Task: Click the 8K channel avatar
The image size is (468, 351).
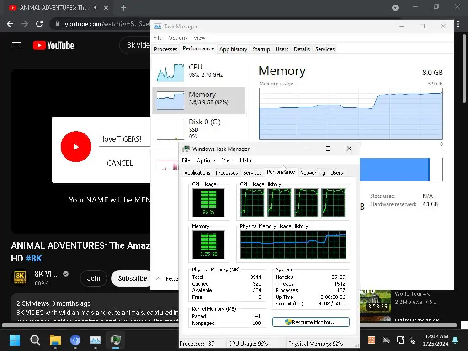Action: [20, 277]
